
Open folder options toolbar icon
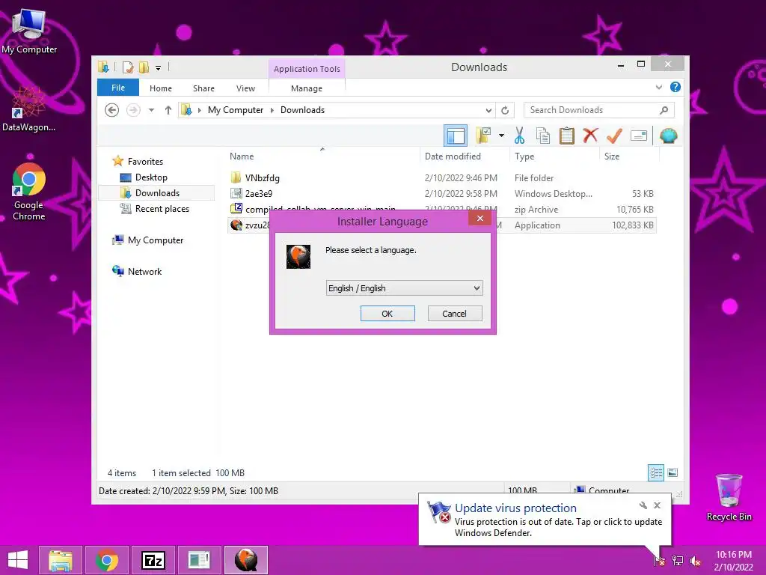coord(484,136)
